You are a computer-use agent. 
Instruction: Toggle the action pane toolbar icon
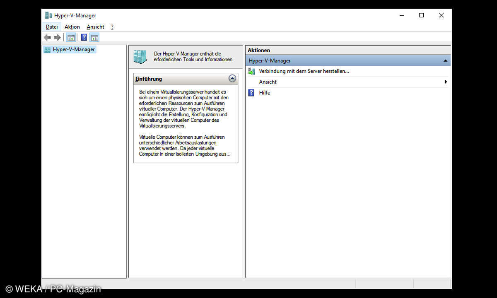pos(94,38)
